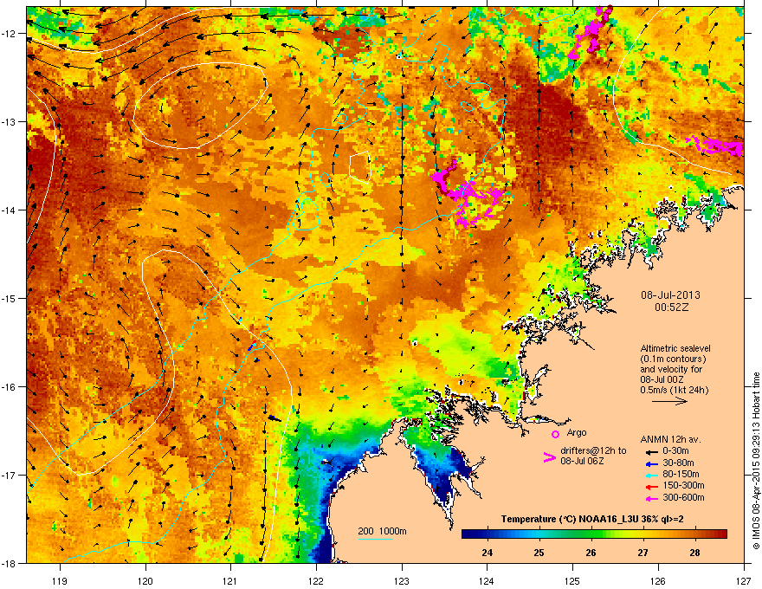Click the black 0-30m arrow legend symbol
This screenshot has width=762, height=589.
click(651, 451)
